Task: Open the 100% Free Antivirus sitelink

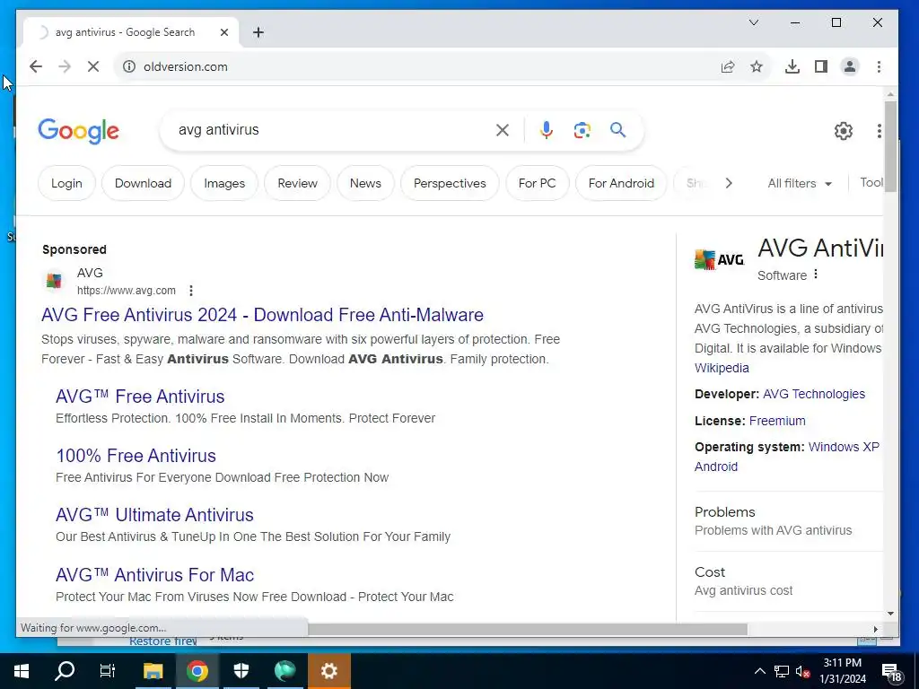Action: click(x=136, y=456)
